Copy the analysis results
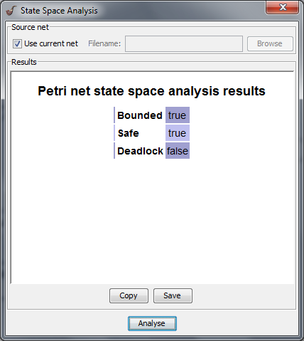Viewport: 304px width, 341px height. click(129, 295)
